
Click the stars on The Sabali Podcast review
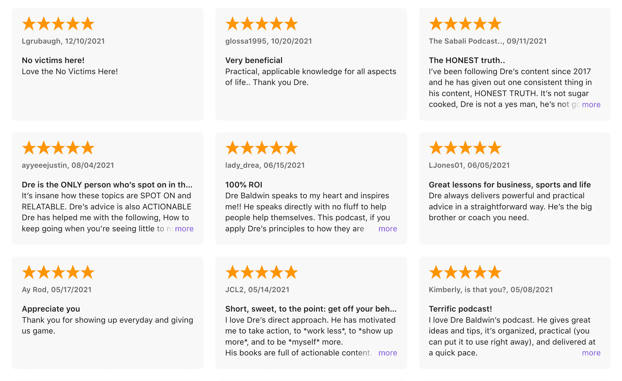pos(465,24)
